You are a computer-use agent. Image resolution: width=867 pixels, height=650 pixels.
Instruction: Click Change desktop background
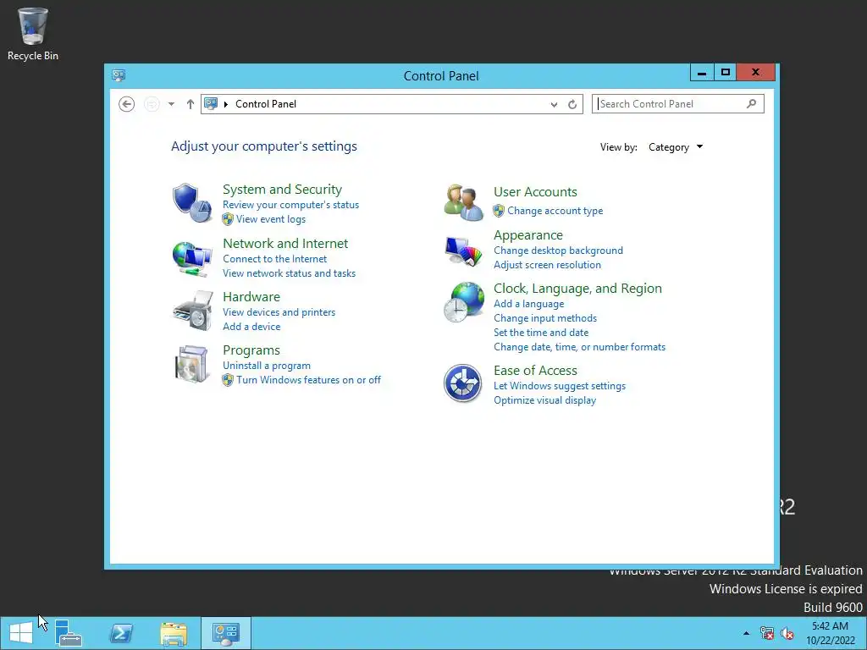coord(559,251)
